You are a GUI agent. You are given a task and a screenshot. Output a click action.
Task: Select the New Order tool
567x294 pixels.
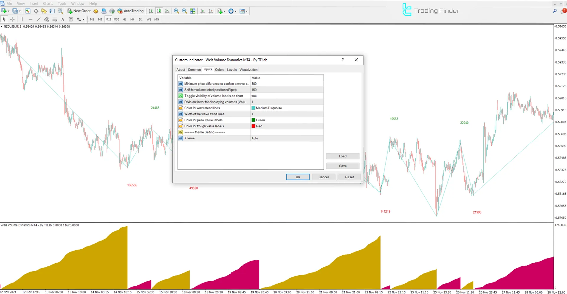79,11
